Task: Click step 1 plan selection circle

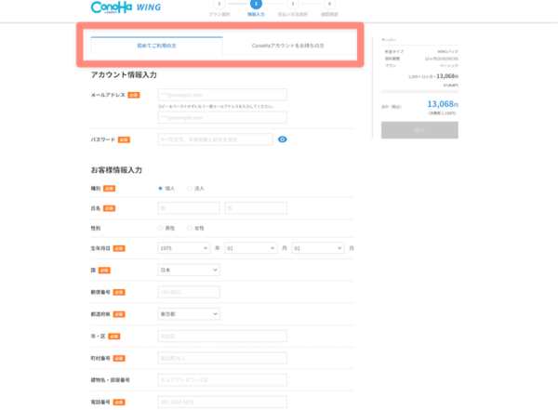Action: [x=219, y=4]
